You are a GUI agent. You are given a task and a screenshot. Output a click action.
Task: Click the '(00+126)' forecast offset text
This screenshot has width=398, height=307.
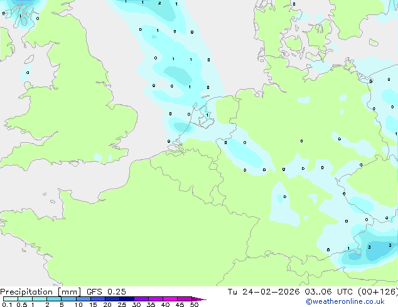(x=378, y=292)
